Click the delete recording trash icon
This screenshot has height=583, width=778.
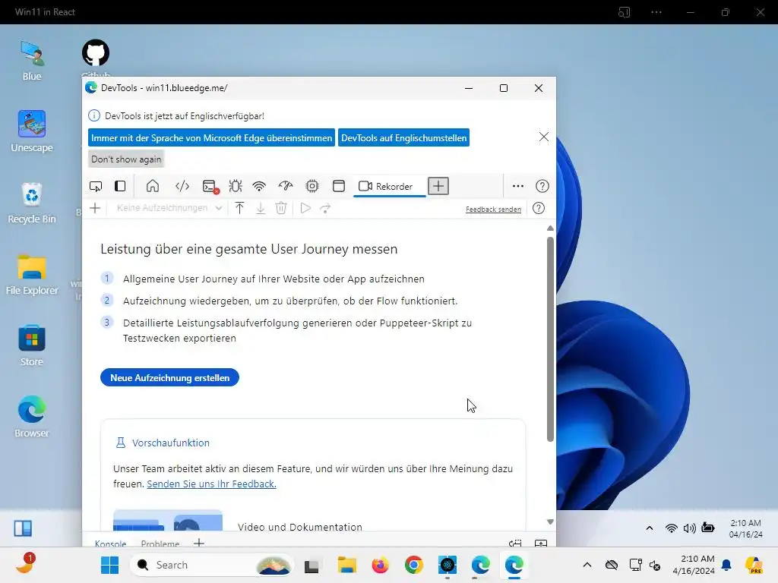[x=281, y=208]
